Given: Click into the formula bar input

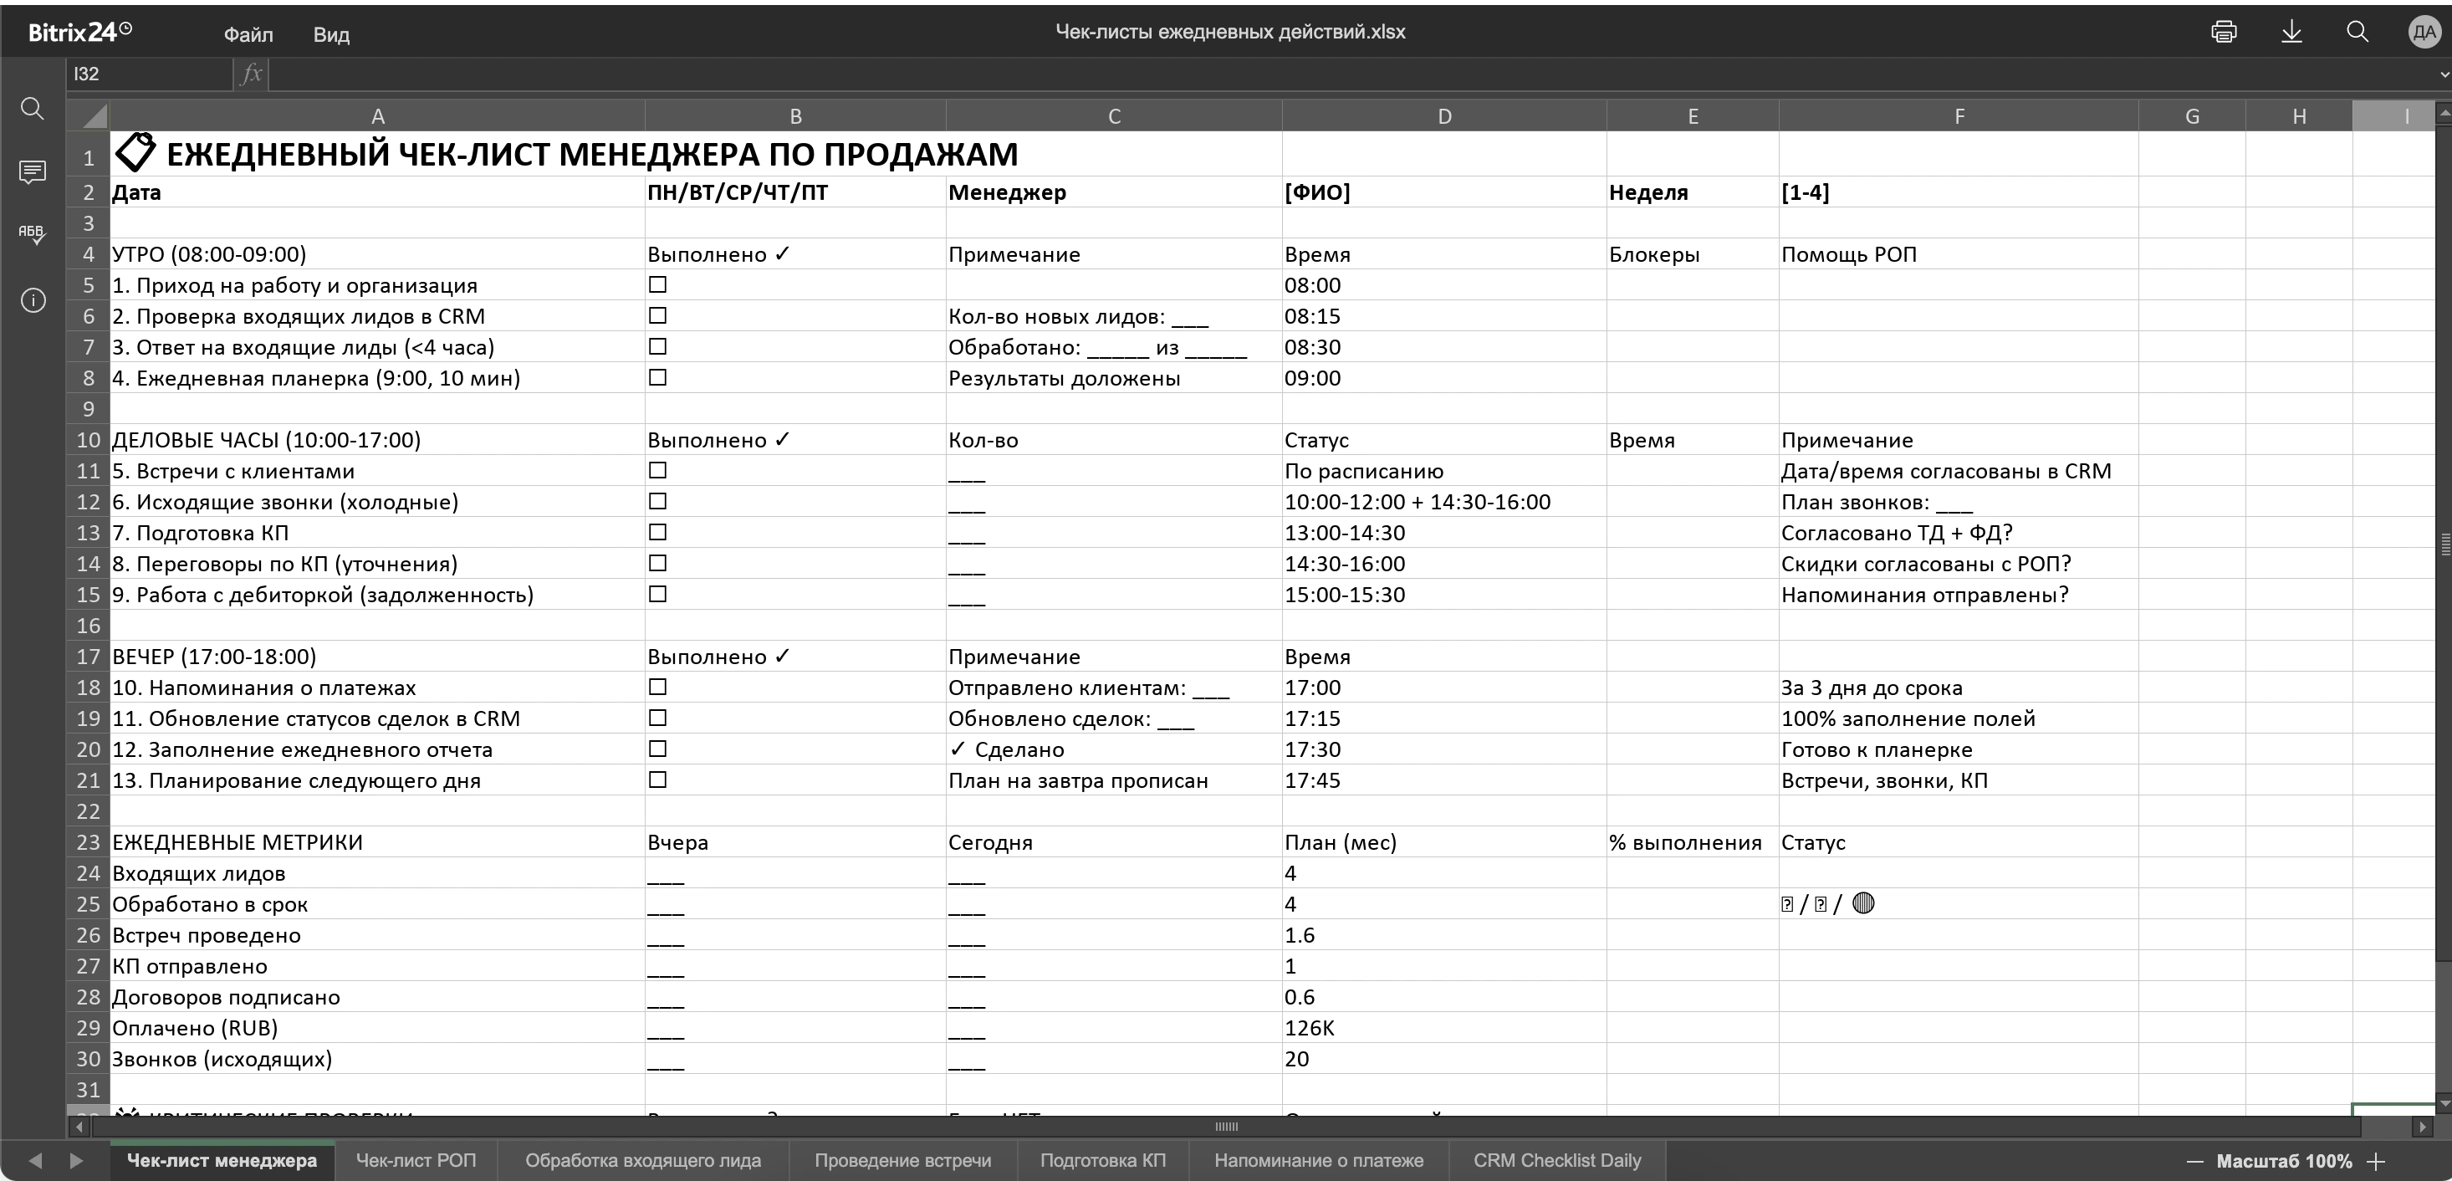Looking at the screenshot, I should [x=1351, y=74].
